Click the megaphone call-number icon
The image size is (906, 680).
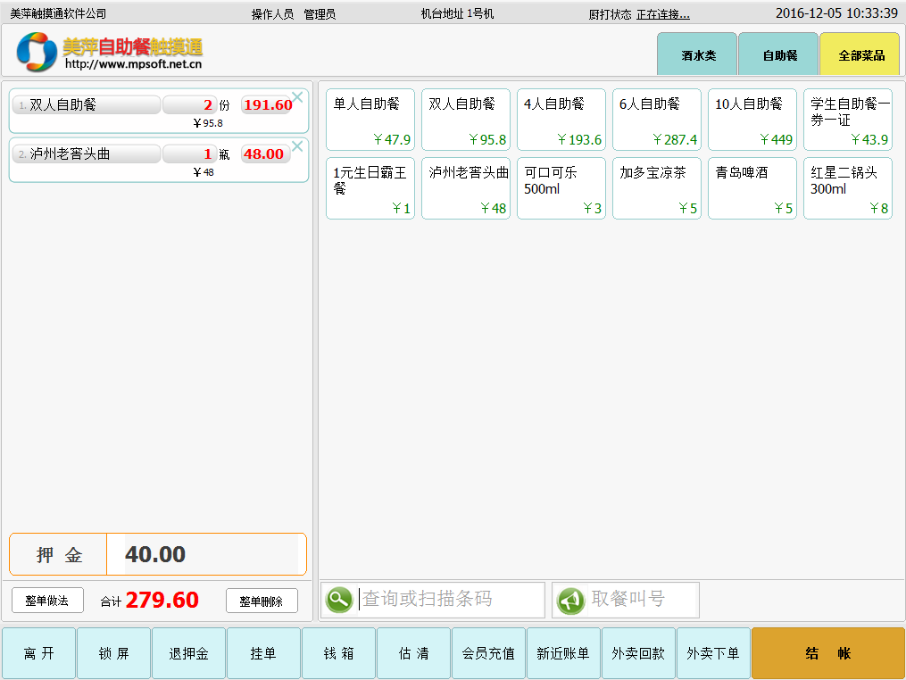[x=570, y=600]
